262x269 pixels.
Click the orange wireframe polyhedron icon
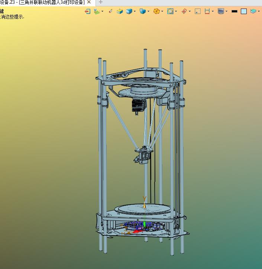tap(156, 11)
